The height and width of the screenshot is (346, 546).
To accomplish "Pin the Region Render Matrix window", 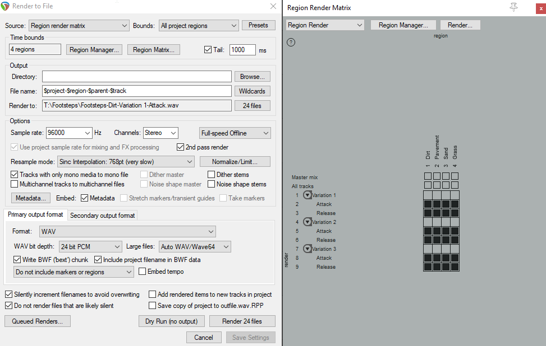I will tap(513, 7).
